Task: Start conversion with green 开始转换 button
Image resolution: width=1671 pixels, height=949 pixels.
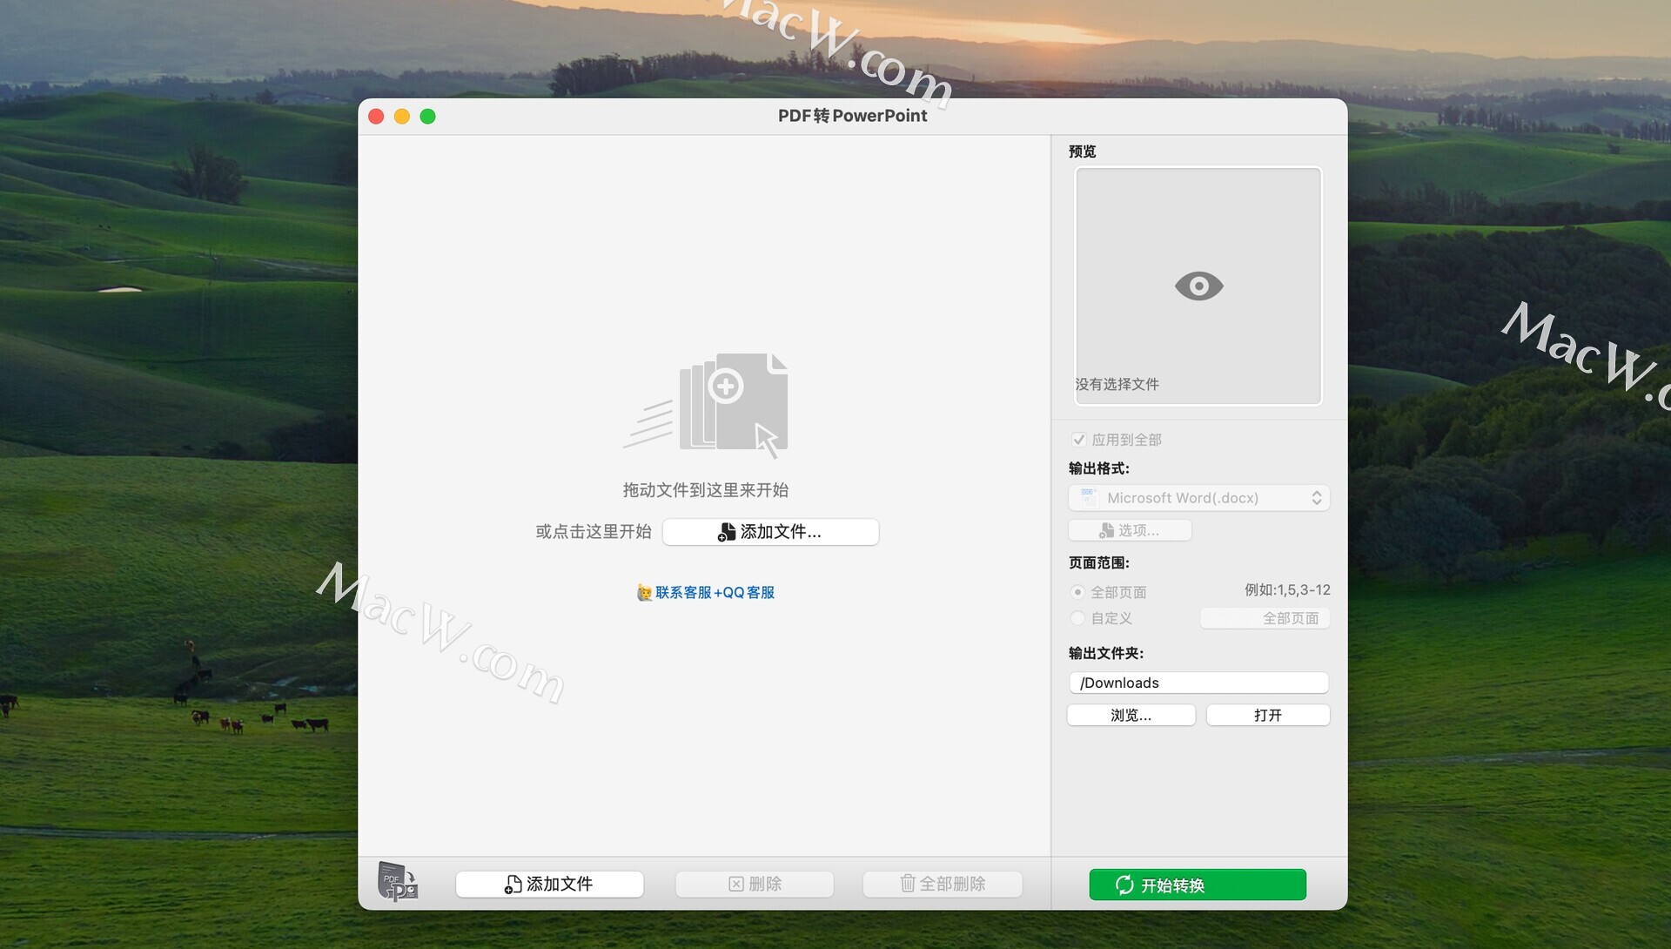Action: pos(1198,885)
